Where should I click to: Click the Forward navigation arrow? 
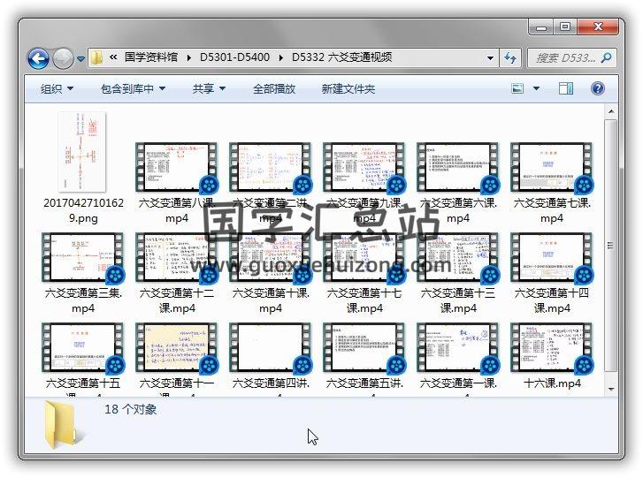(63, 58)
